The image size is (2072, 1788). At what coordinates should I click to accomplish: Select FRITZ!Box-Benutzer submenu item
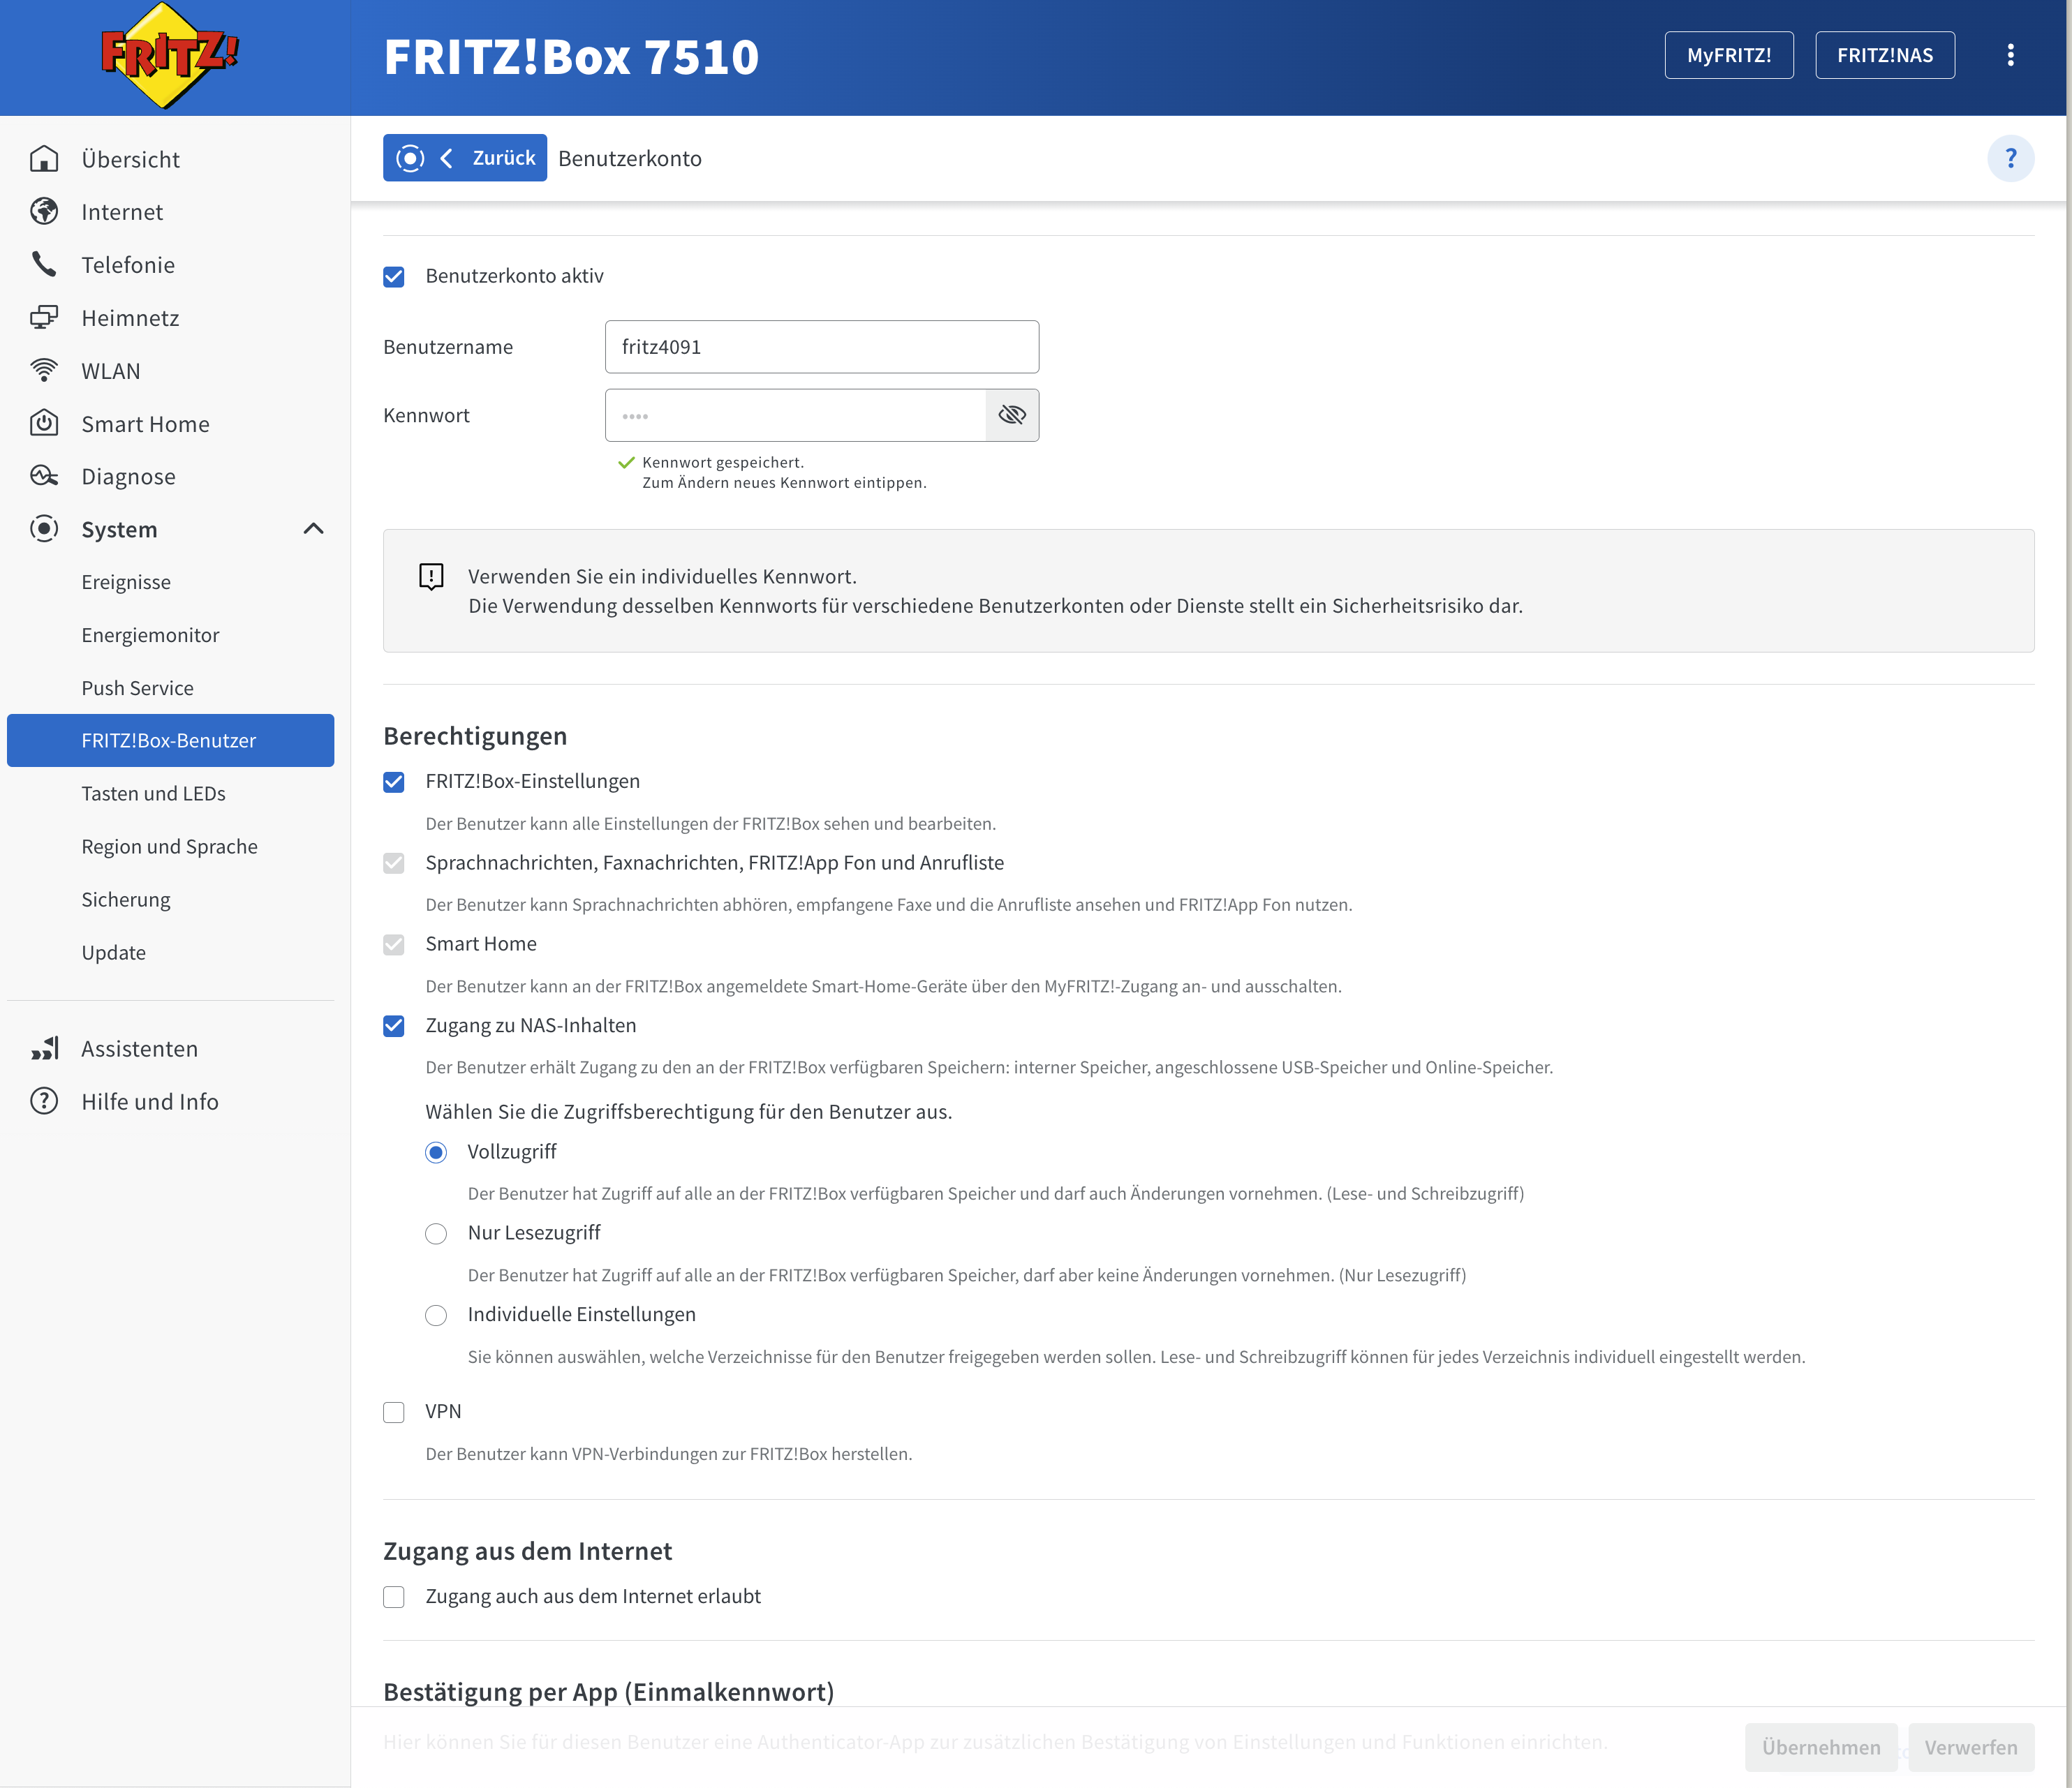(x=170, y=740)
